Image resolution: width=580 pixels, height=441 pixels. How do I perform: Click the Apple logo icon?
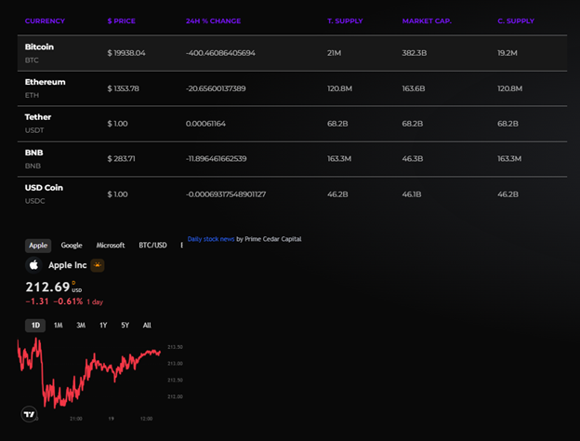[x=33, y=265]
